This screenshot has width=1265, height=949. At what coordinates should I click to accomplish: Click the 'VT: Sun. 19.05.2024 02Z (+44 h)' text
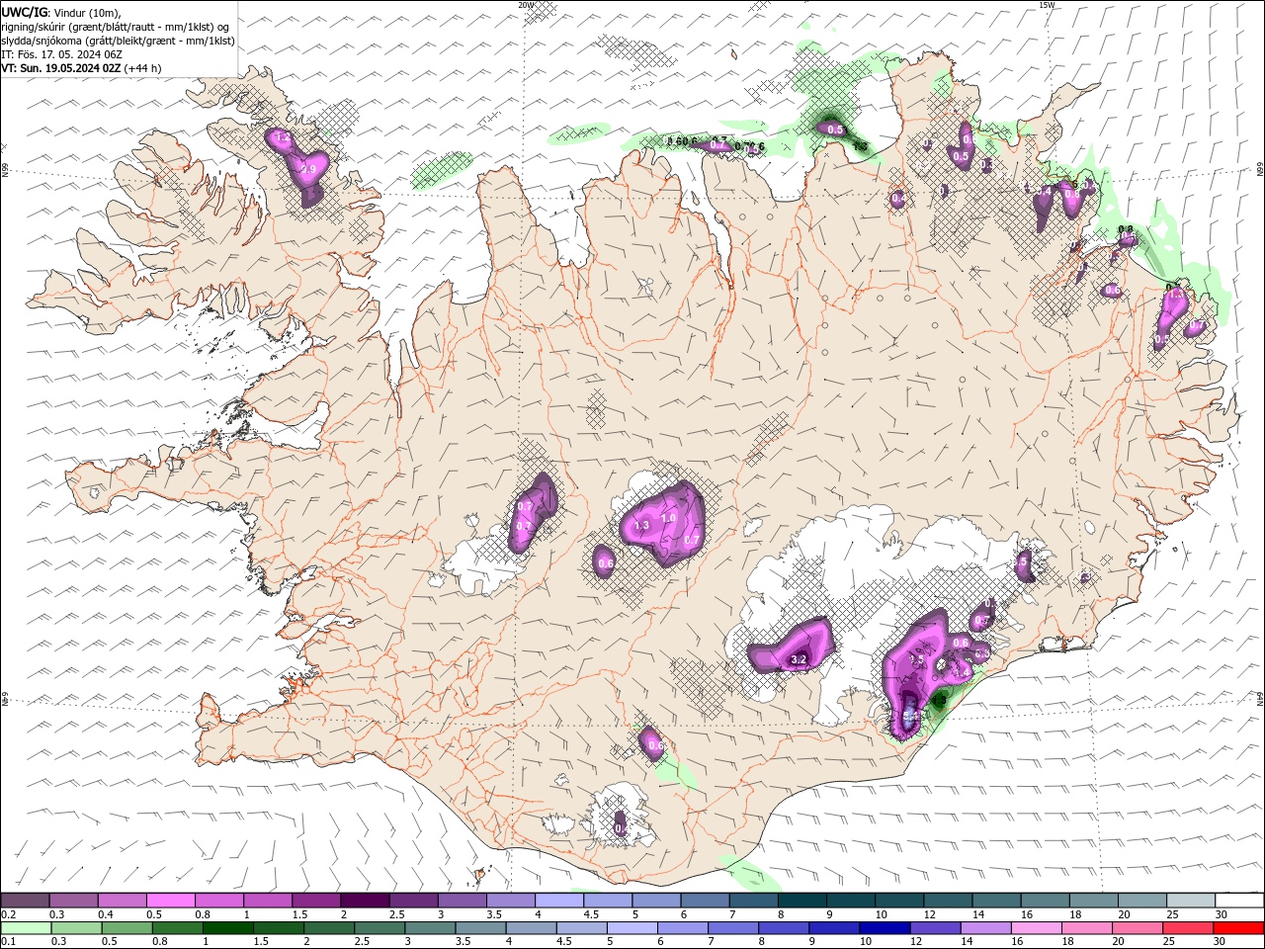tap(81, 68)
